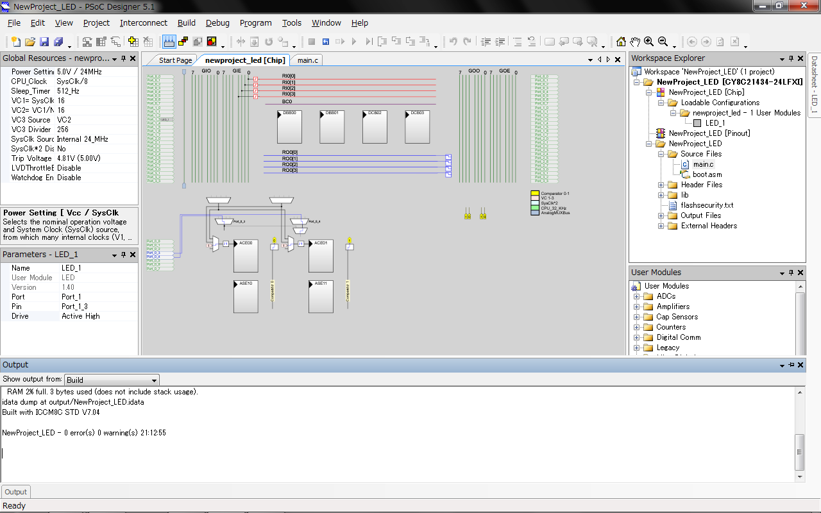Click the Home view toolbar icon

(x=621, y=42)
